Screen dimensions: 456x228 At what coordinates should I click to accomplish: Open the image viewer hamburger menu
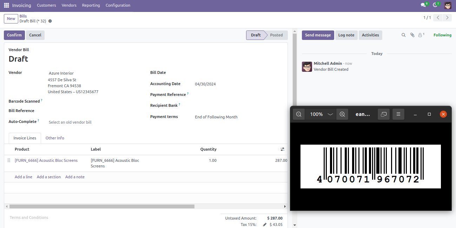click(x=398, y=114)
